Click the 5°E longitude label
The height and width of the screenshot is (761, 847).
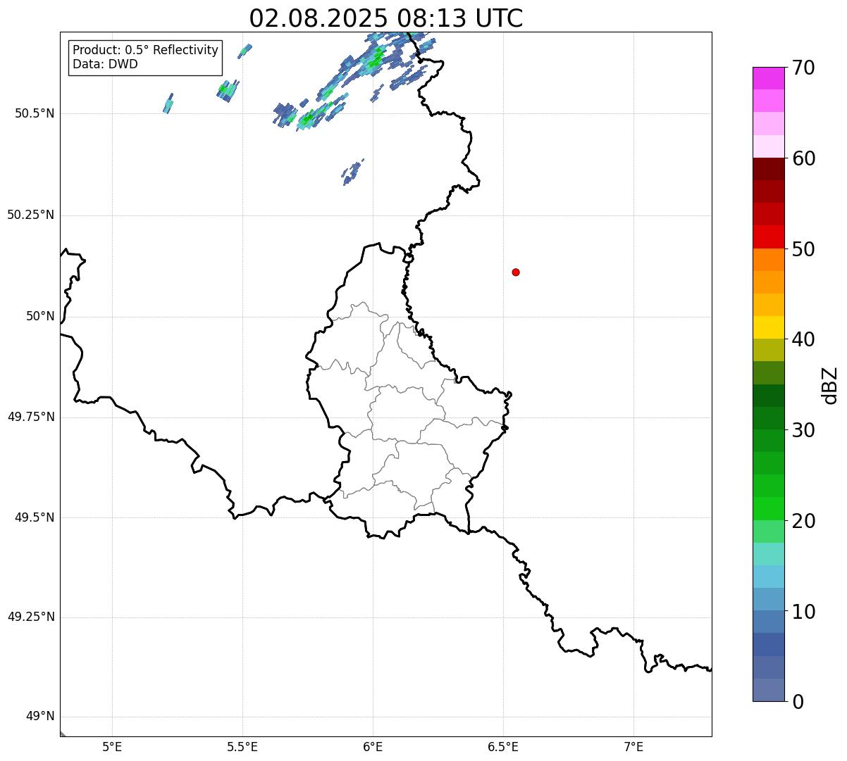(113, 746)
